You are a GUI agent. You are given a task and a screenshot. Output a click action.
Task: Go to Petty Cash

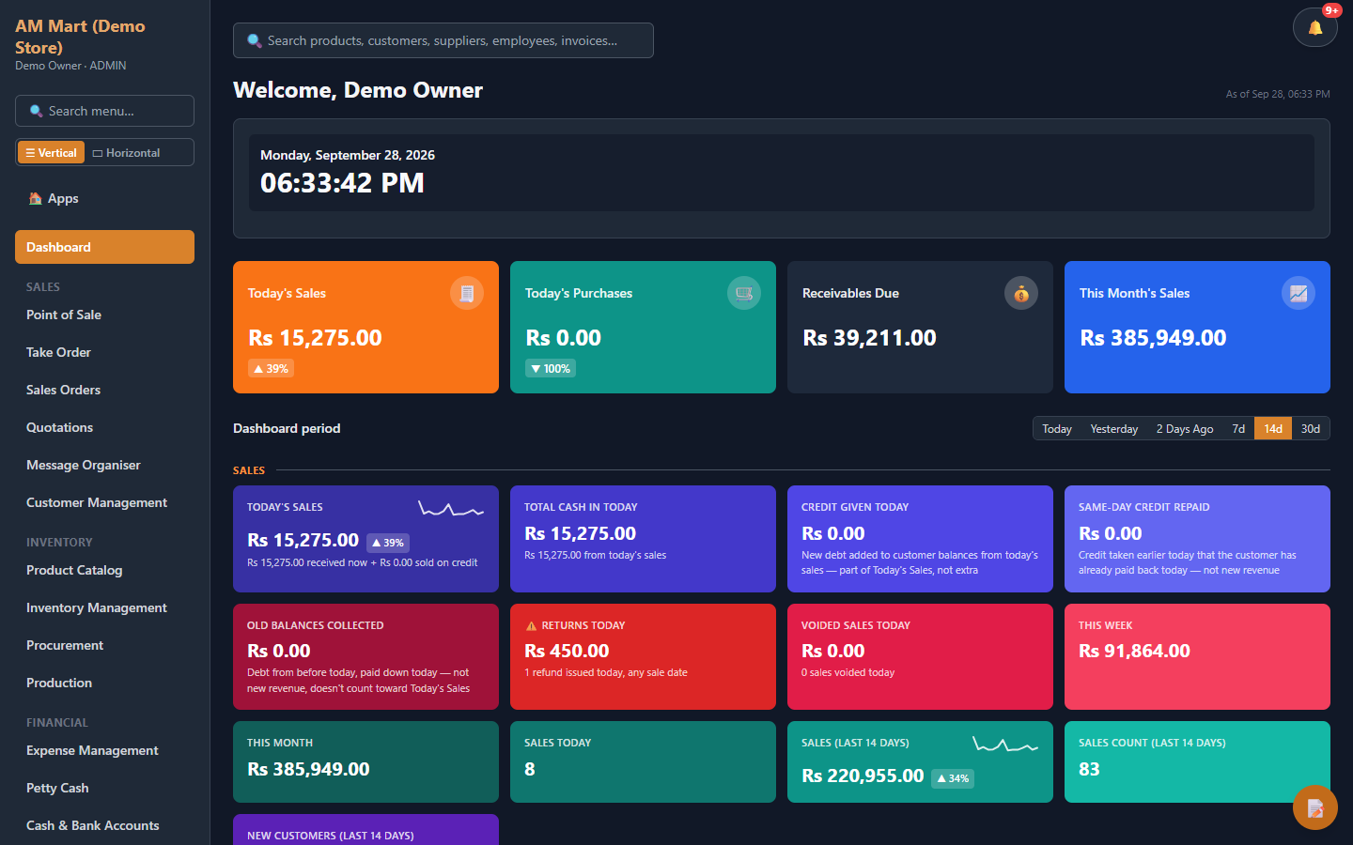[104, 788]
